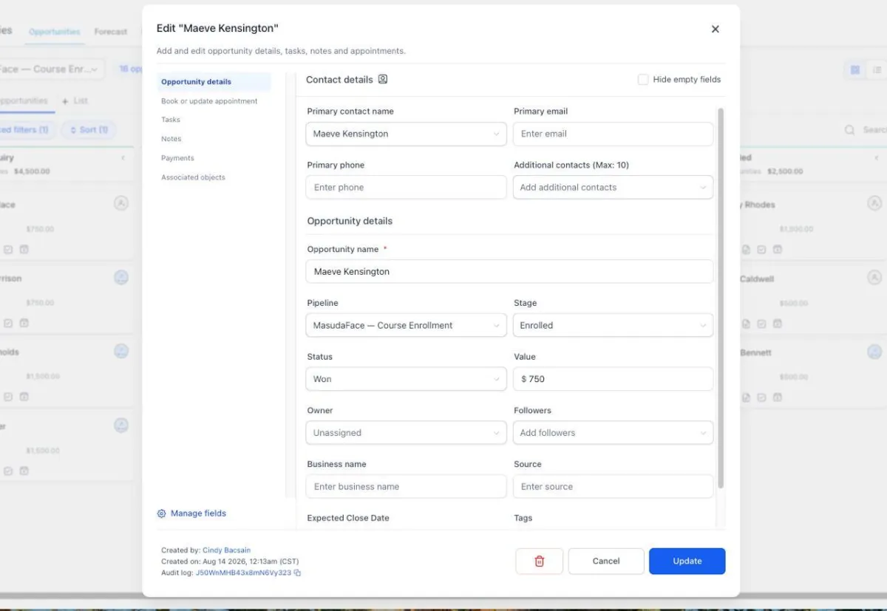
Task: Select the list view icon at top right
Action: [877, 69]
